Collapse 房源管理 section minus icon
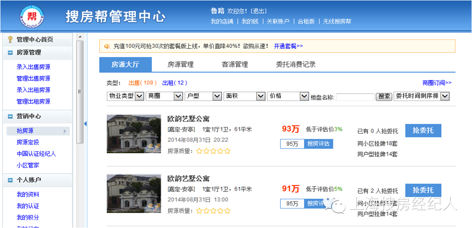Viewport: 472px width, 228px height. 10,53
